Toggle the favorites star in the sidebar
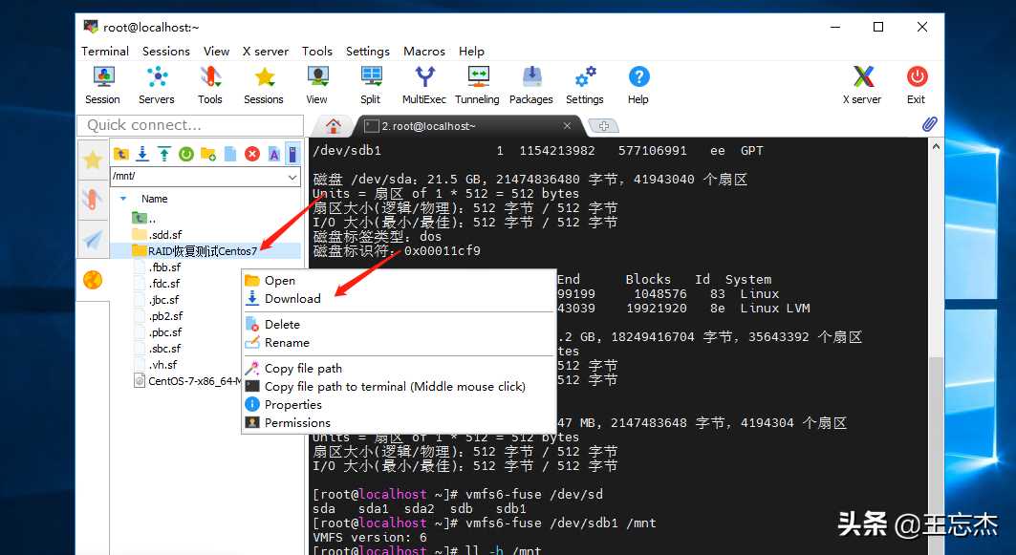The image size is (1016, 555). tap(93, 160)
